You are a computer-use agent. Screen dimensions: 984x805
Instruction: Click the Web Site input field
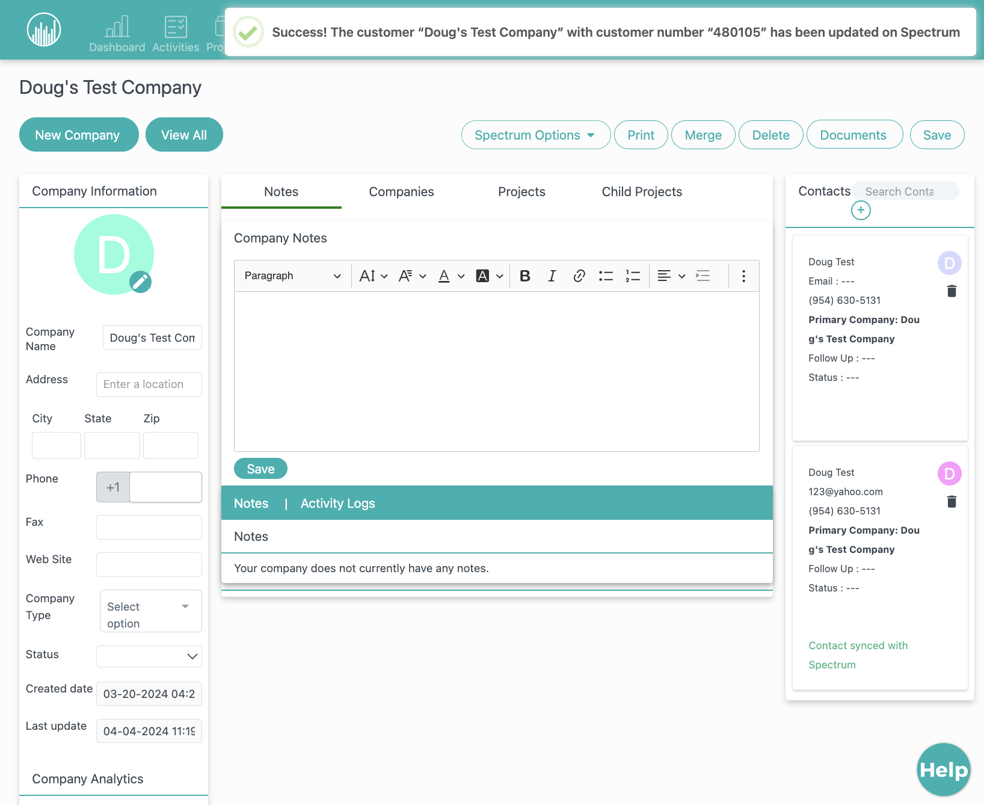[x=149, y=564]
